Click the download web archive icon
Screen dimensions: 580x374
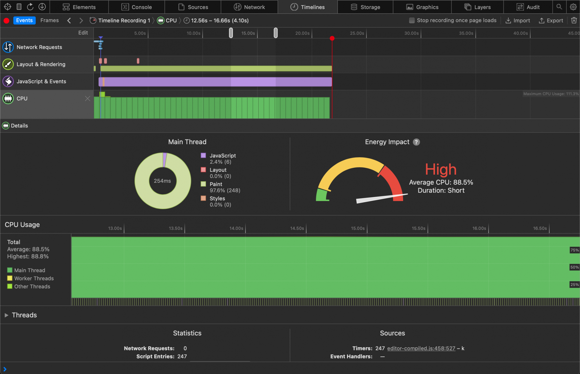(42, 7)
